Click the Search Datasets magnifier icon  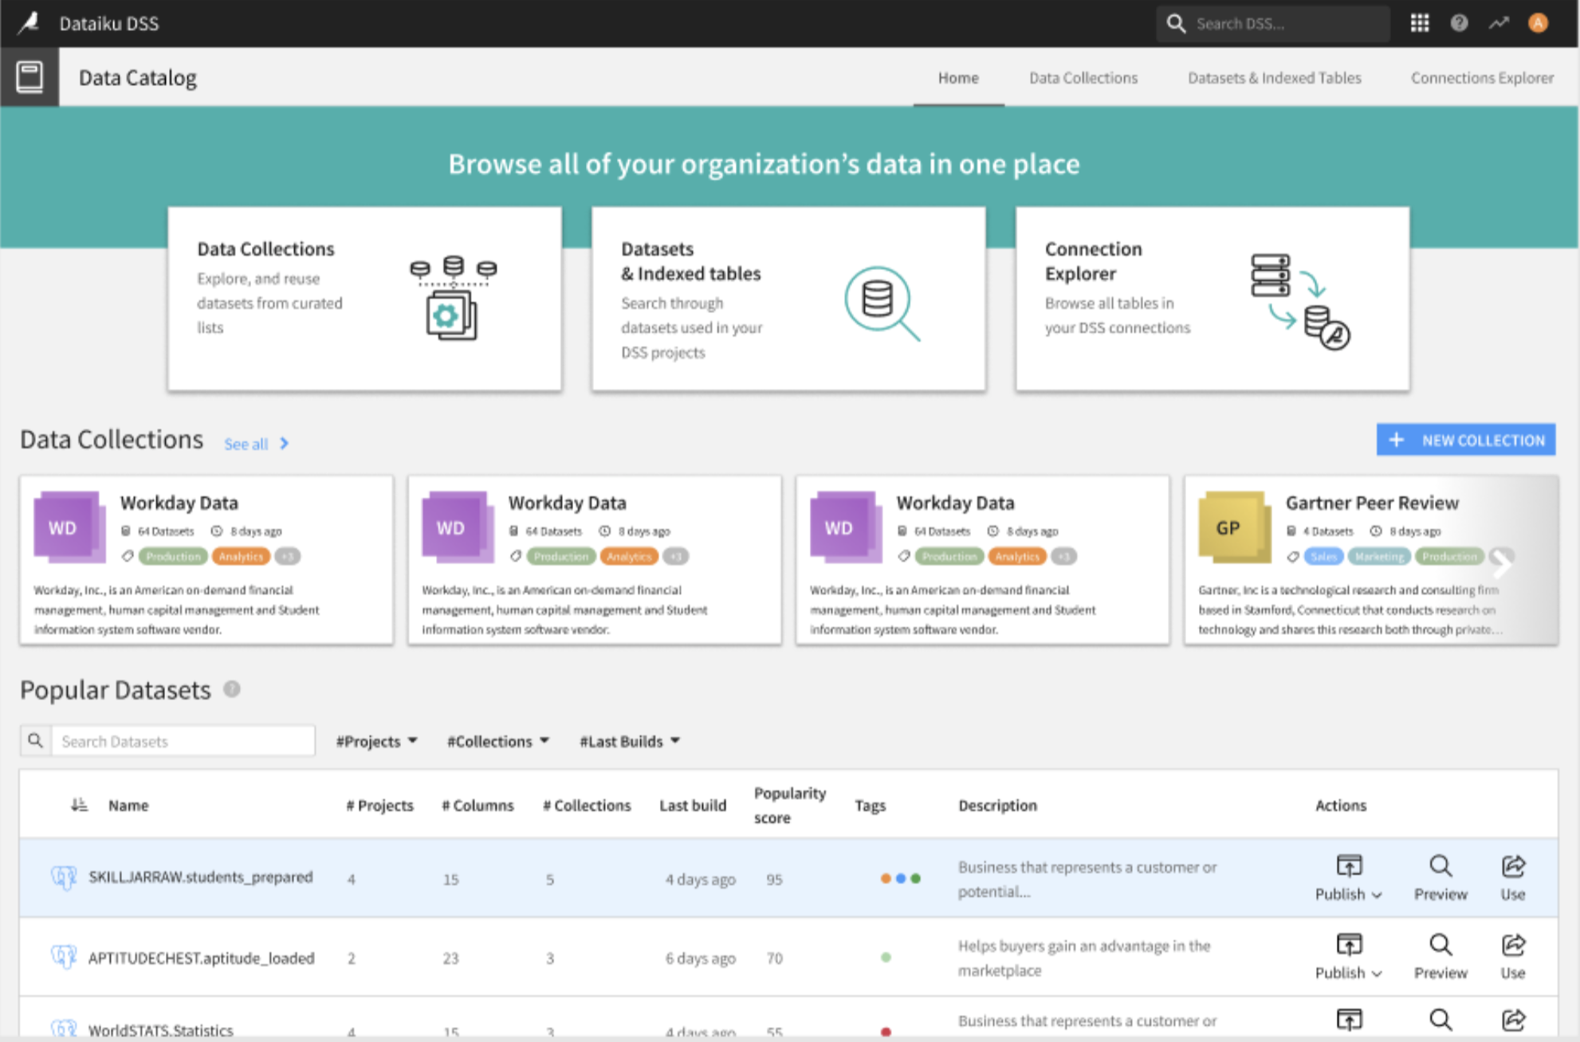(36, 741)
